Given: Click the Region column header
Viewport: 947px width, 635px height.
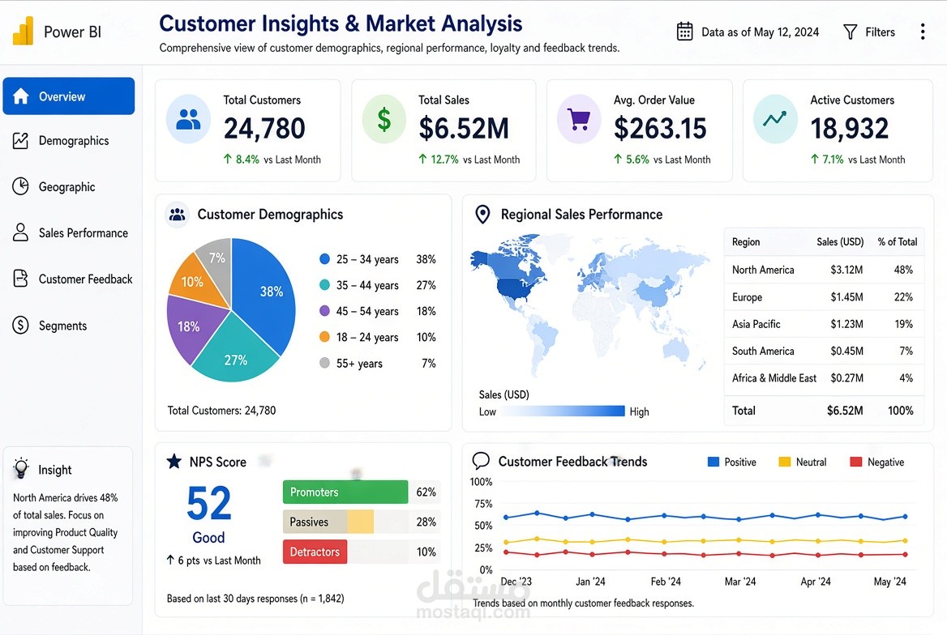Looking at the screenshot, I should click(x=746, y=242).
